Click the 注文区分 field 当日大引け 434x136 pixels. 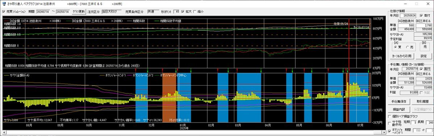[x=111, y=12]
